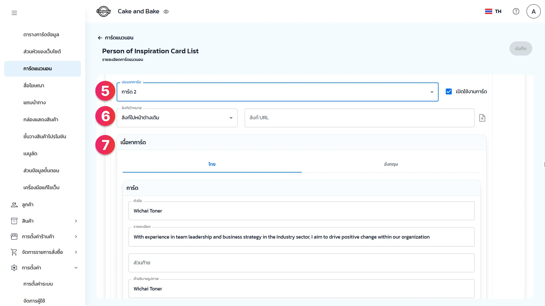Open the ประเภทการ์ด dropdown showing การ์ด 2
Image resolution: width=545 pixels, height=306 pixels.
pyautogui.click(x=277, y=92)
